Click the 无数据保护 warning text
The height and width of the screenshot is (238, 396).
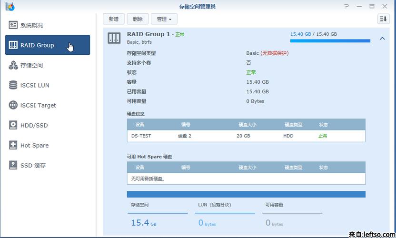[274, 53]
